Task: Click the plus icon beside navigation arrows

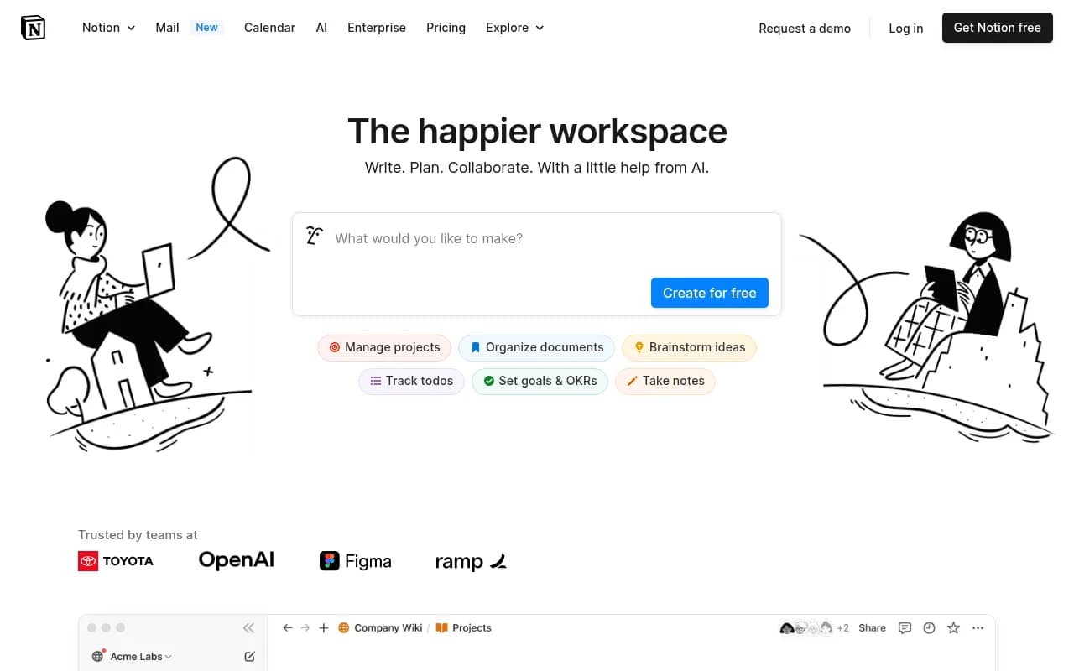Action: (x=324, y=627)
